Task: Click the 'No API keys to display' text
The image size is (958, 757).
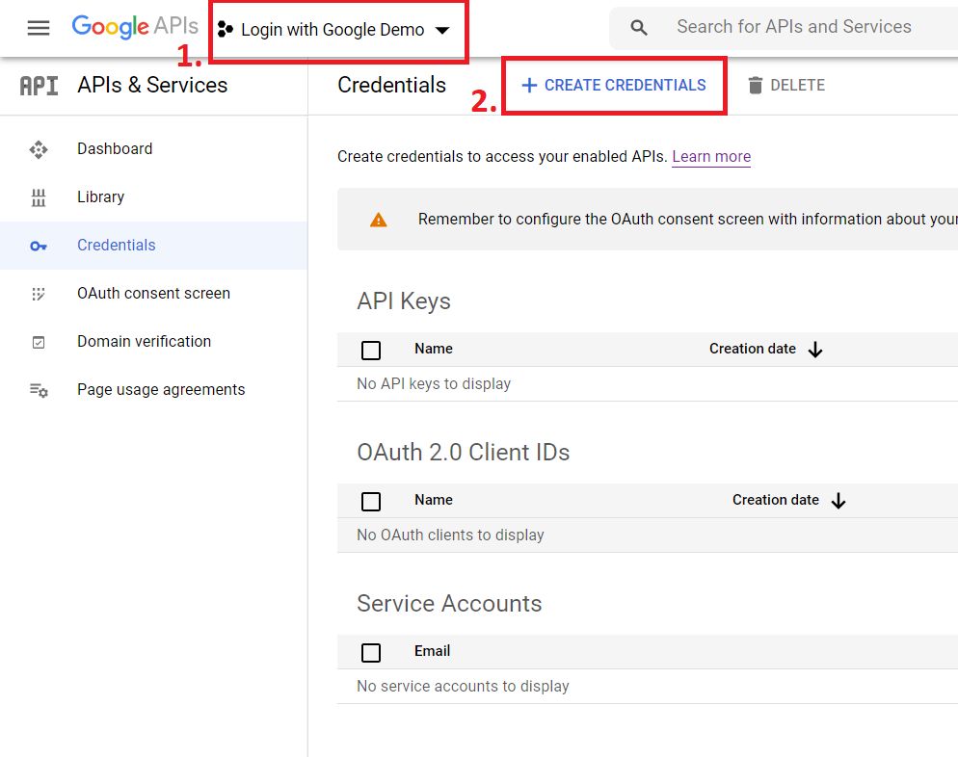Action: 434,384
